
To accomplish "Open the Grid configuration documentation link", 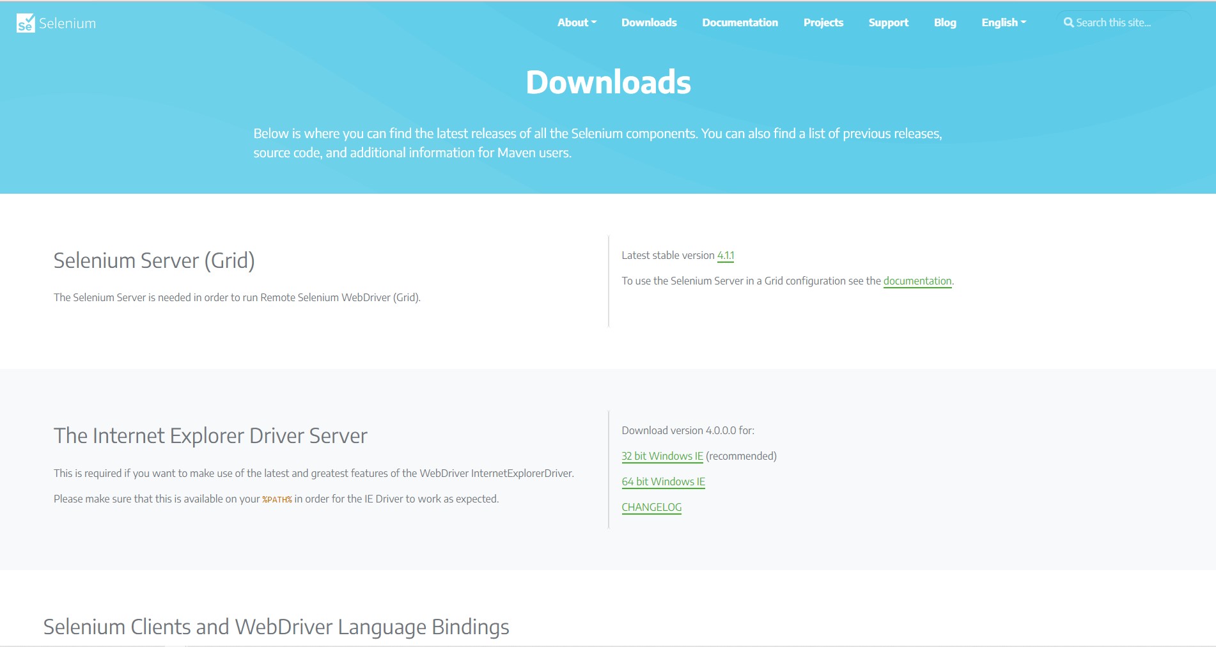I will 917,281.
